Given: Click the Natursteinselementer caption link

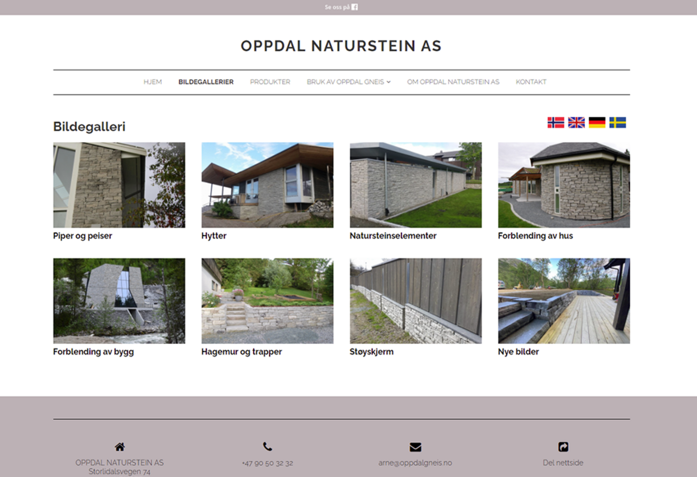Looking at the screenshot, I should tap(393, 236).
